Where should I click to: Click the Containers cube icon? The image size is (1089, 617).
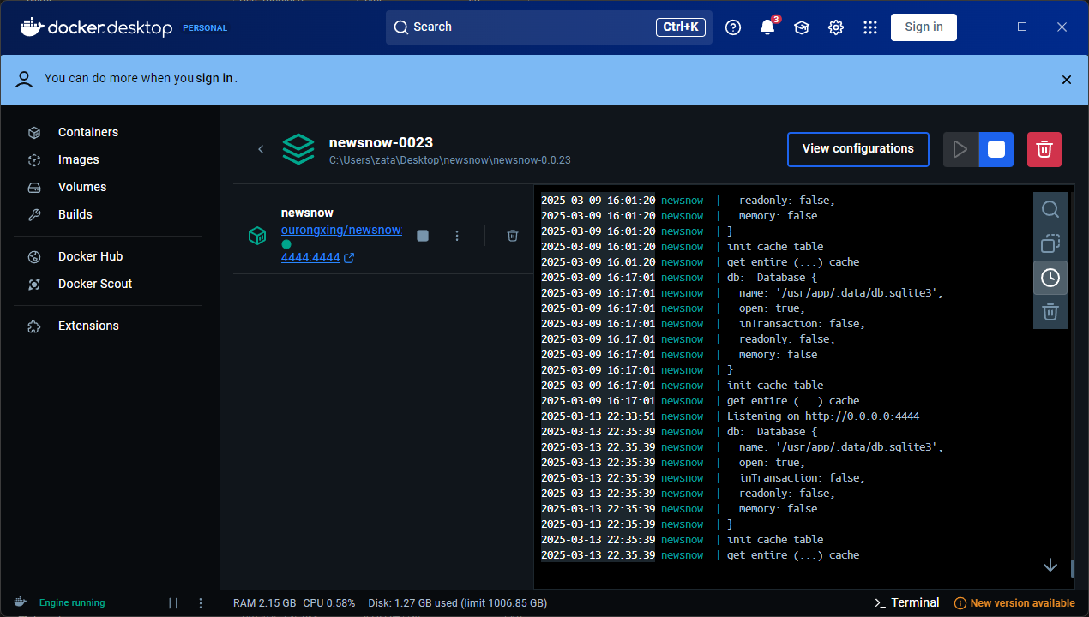coord(34,132)
